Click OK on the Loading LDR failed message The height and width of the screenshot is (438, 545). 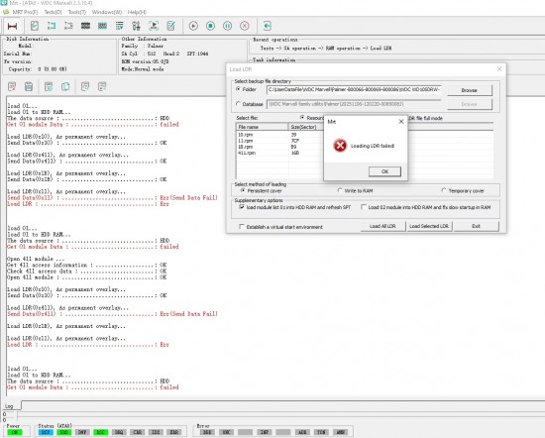click(384, 171)
